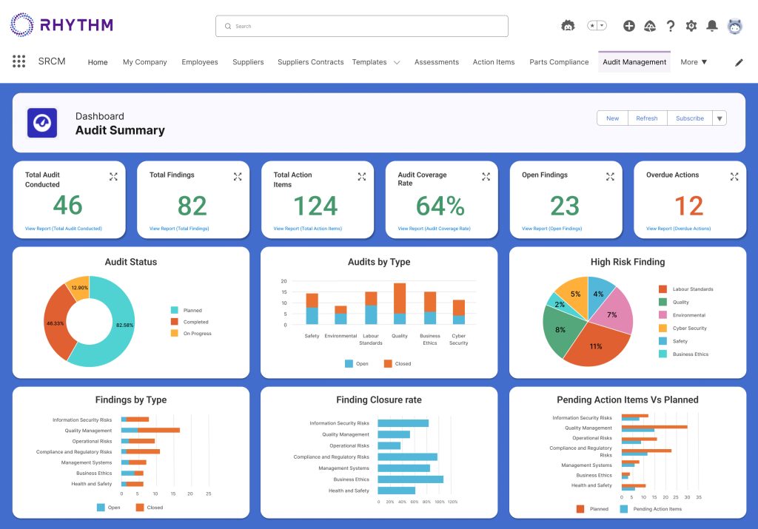Open the favorites list dropdown arrow

[602, 26]
